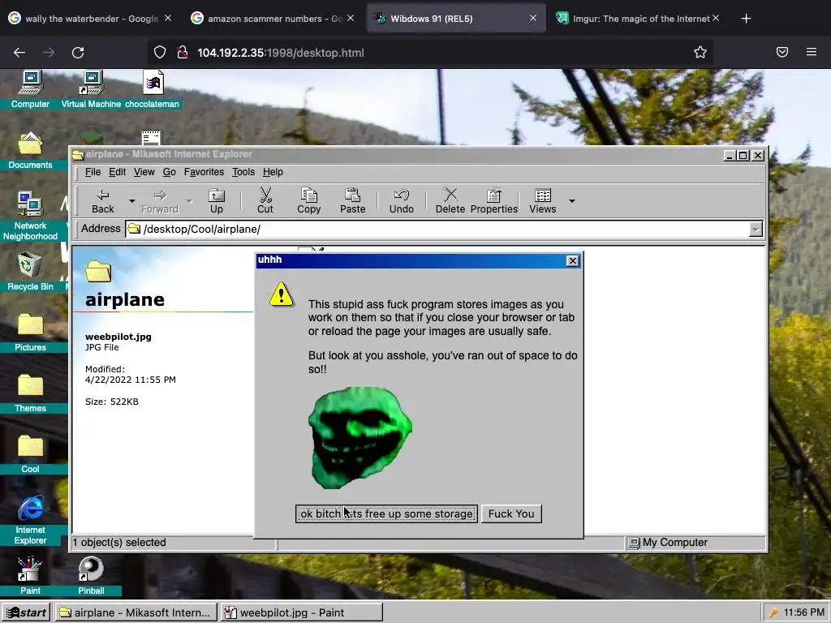Click the Start button
The width and height of the screenshot is (831, 623).
click(27, 613)
